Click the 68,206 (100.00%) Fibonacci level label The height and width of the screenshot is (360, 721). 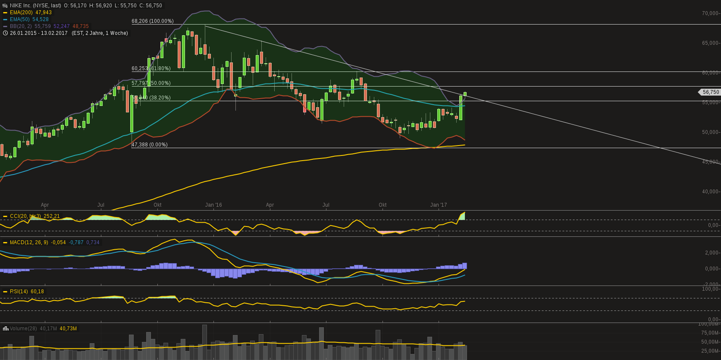[x=153, y=21]
